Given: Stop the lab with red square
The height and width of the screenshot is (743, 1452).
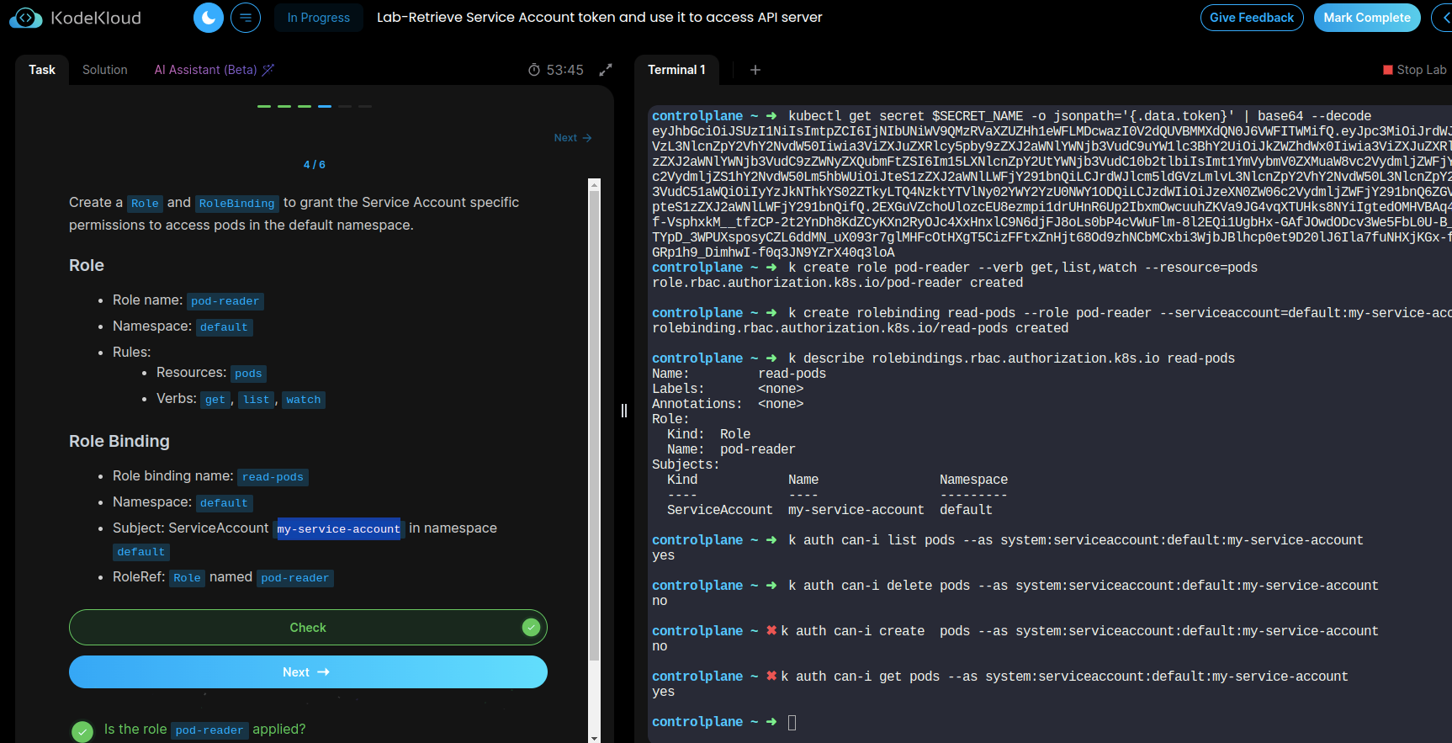Looking at the screenshot, I should click(1388, 70).
